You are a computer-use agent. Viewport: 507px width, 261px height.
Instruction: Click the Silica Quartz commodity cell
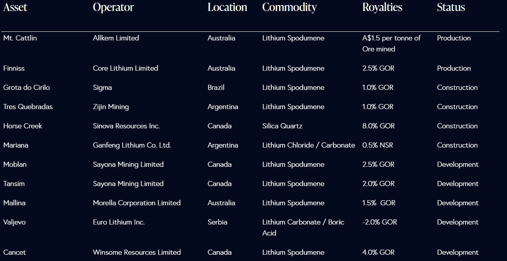click(x=282, y=126)
